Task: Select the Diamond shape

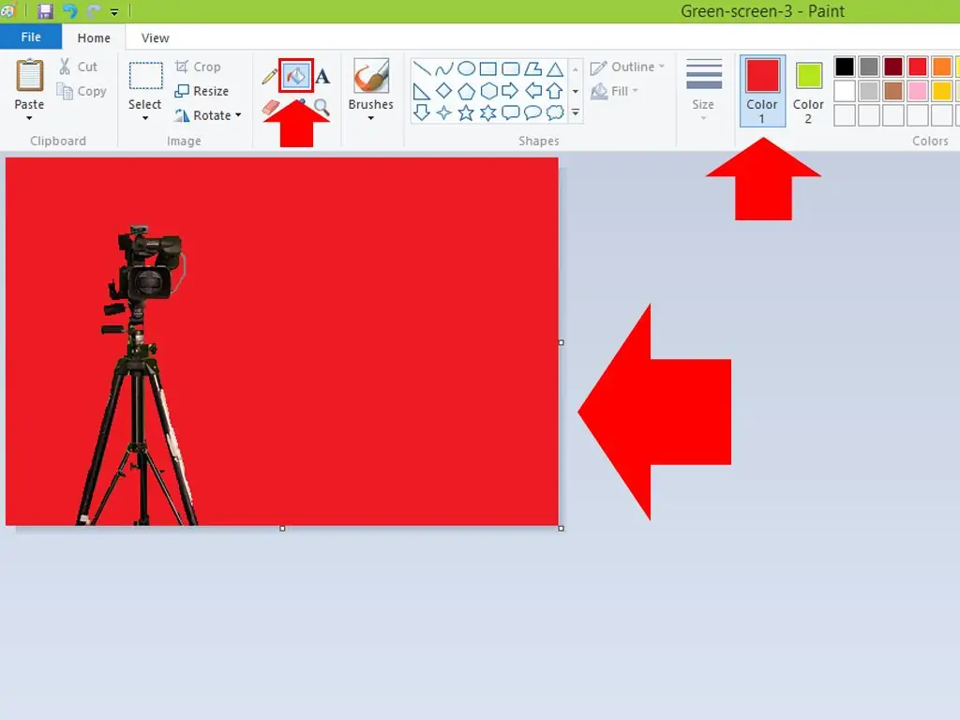Action: pos(443,91)
